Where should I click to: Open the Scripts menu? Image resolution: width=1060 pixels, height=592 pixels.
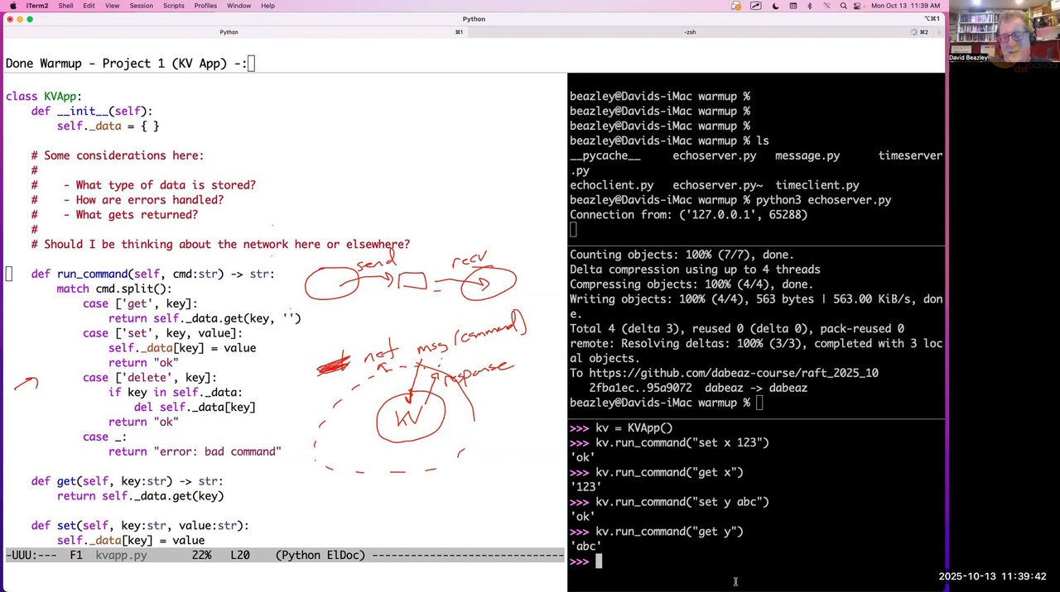pos(173,6)
